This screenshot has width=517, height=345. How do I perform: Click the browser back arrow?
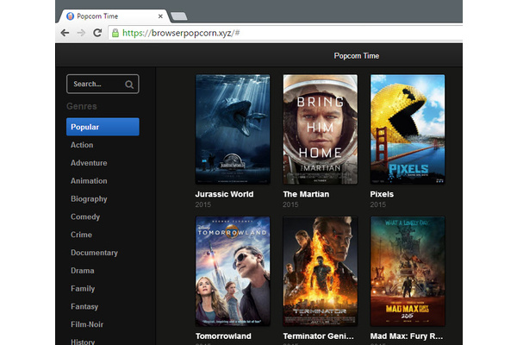(65, 33)
